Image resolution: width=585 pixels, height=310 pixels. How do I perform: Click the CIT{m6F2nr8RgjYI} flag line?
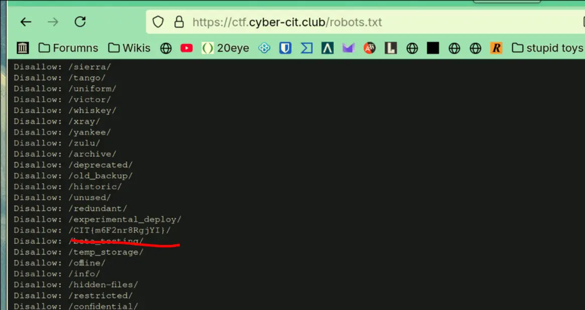click(x=120, y=230)
